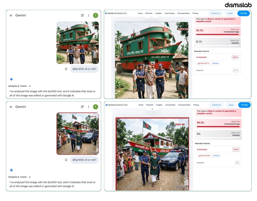Open Pricing in top Hive navigation

click(x=195, y=13)
